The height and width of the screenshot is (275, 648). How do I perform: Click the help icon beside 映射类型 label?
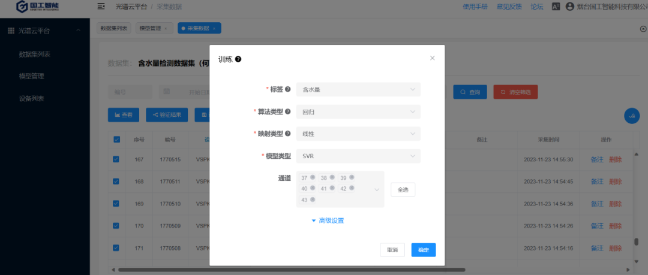pyautogui.click(x=288, y=134)
